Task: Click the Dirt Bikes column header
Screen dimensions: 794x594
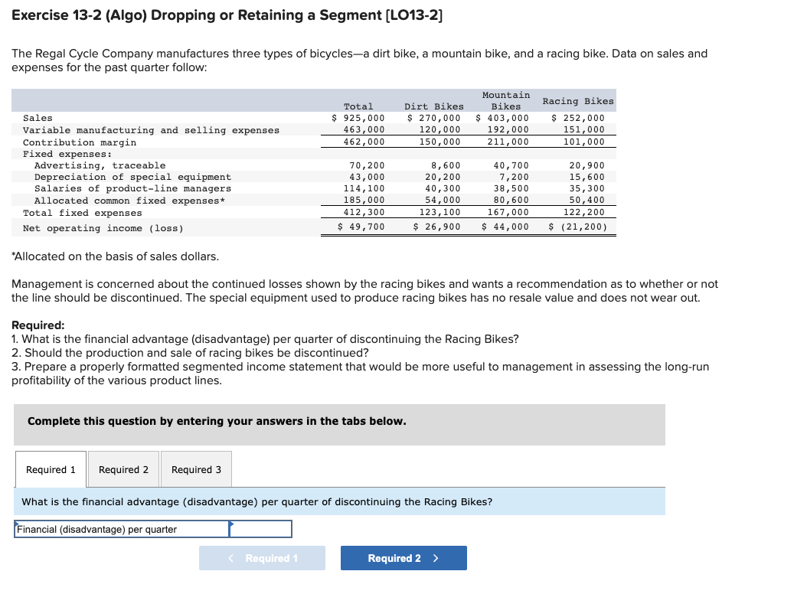Action: [434, 106]
